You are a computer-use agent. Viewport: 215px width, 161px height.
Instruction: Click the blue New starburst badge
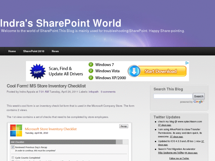38,71
